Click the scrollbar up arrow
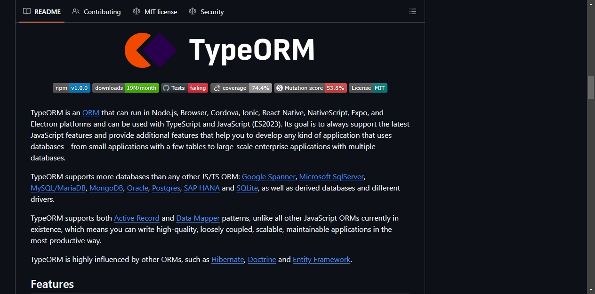This screenshot has height=294, width=595. point(591,4)
